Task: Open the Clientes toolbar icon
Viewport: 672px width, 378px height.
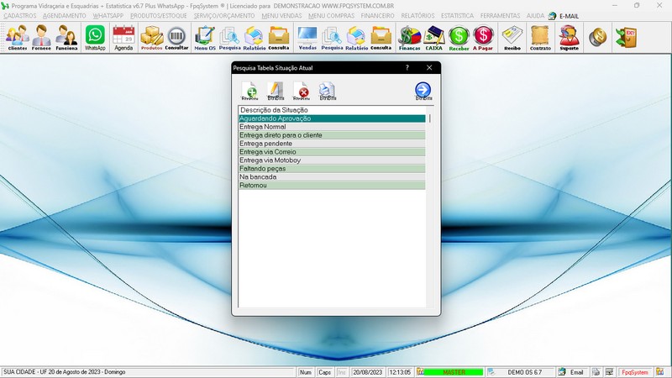Action: [x=17, y=38]
